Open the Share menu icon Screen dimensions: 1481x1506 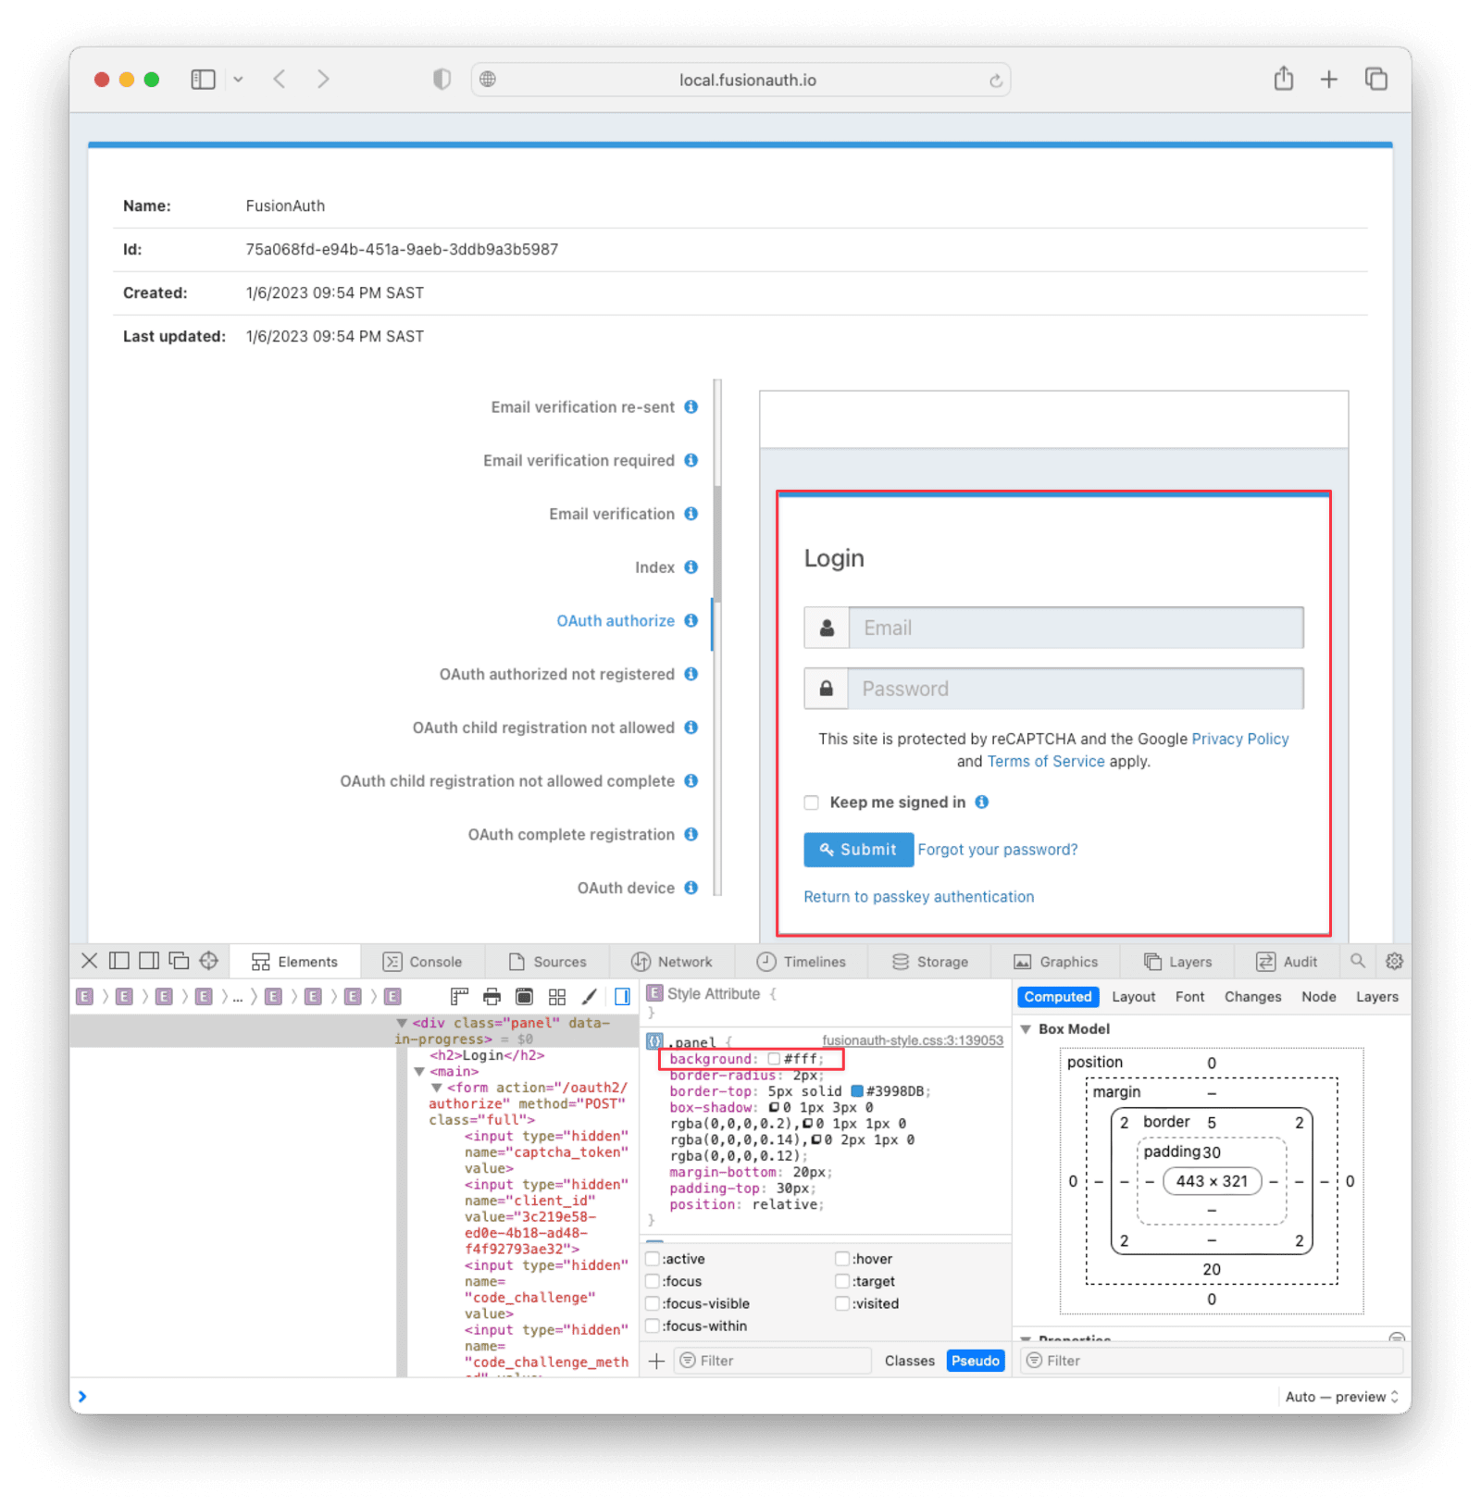click(1283, 79)
